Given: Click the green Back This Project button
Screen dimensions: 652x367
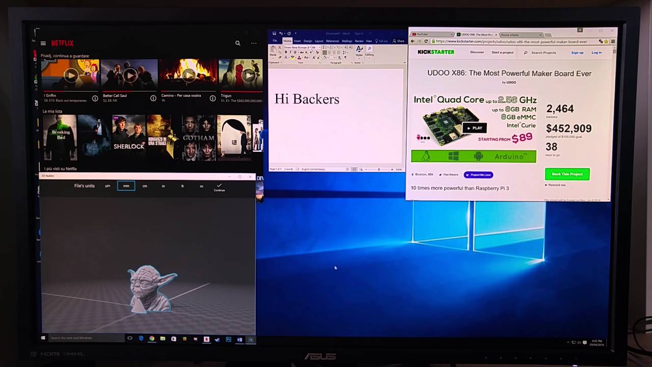Looking at the screenshot, I should [x=567, y=174].
